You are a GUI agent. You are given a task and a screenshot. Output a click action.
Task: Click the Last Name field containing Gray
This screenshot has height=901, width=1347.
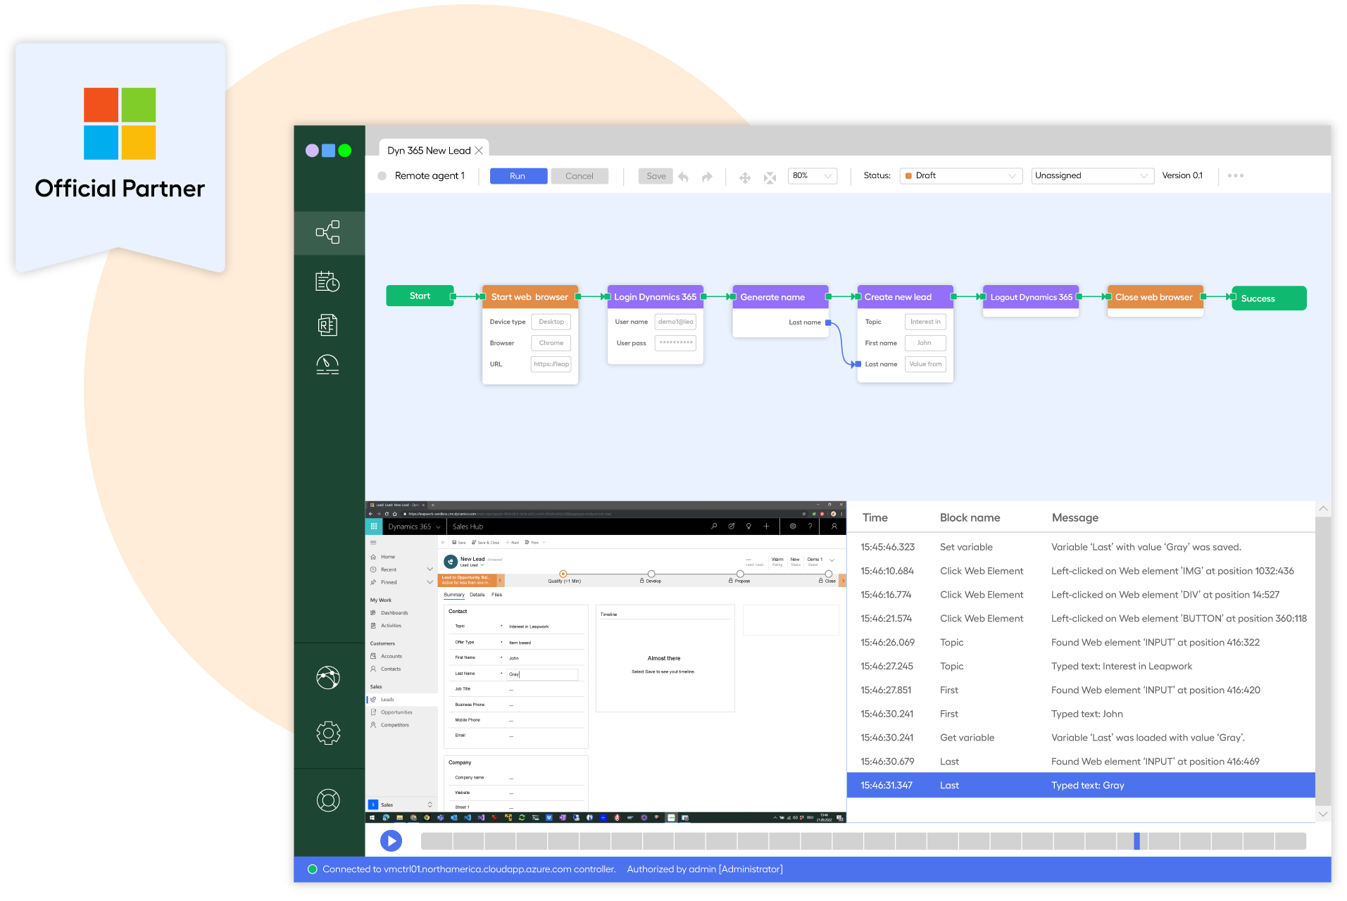(542, 674)
